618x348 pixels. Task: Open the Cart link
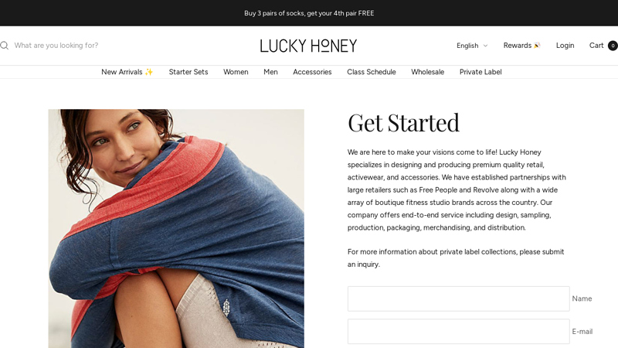(x=596, y=46)
